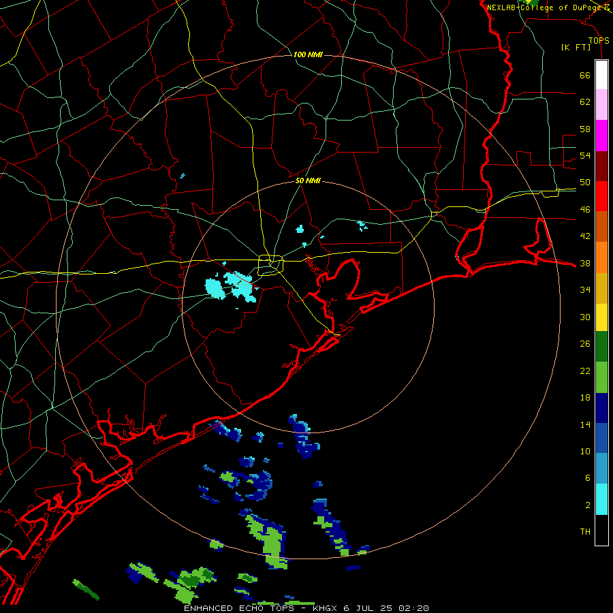The width and height of the screenshot is (613, 613).
Task: Click the '26' legend value label
Action: click(585, 344)
